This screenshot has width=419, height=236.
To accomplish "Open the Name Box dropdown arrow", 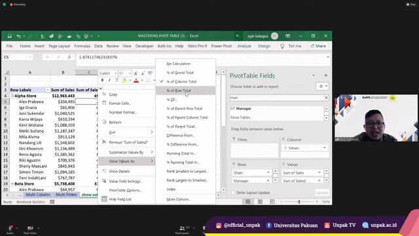I will 30,57.
